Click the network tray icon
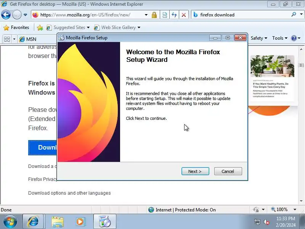 tap(257, 222)
